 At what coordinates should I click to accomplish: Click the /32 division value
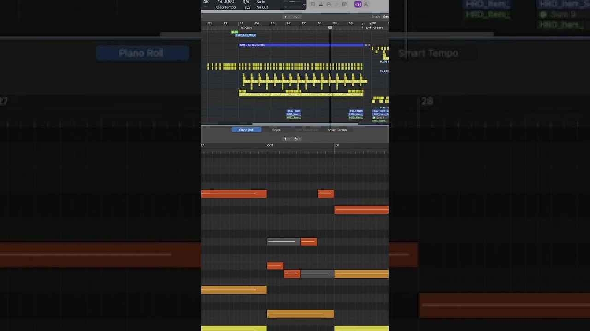[x=248, y=7]
